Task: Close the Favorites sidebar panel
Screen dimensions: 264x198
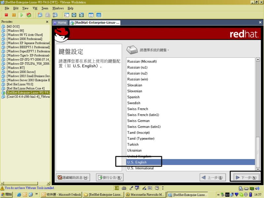Action: click(47, 22)
